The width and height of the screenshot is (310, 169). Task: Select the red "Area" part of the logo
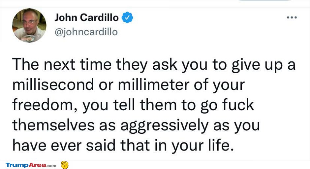pos(38,165)
